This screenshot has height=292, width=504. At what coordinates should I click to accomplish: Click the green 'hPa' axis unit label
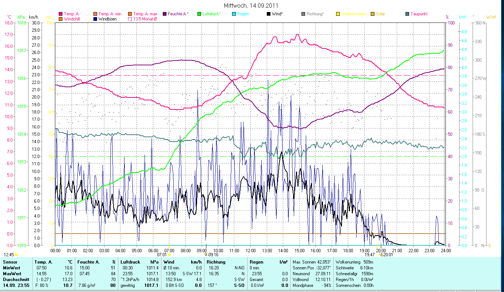tap(21, 17)
